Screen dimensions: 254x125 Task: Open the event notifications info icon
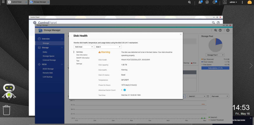click(215, 2)
